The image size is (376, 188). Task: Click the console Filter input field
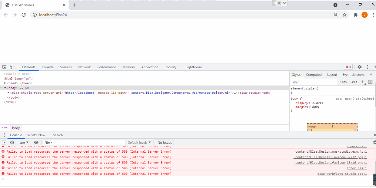(x=84, y=142)
